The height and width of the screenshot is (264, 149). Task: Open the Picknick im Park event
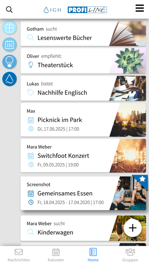point(83,120)
